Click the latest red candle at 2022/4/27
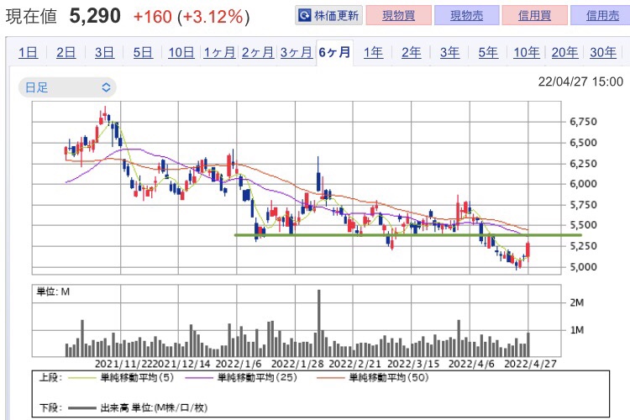Screen dimensions: 630x420 528,250
